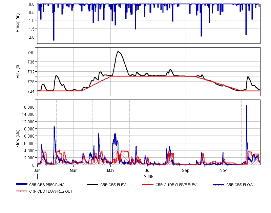Click the blue hatched observed flow legend symbol
This screenshot has width=271, height=213.
point(218,185)
